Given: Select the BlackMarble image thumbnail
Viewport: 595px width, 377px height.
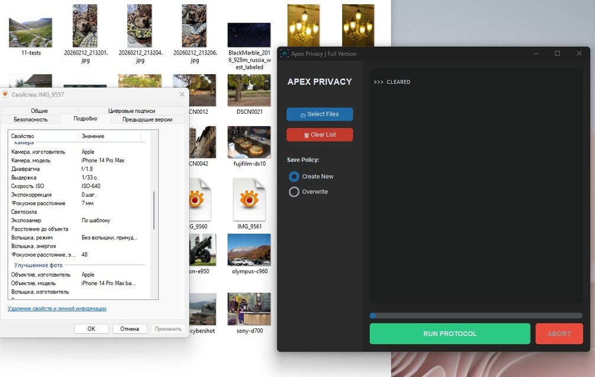Looking at the screenshot, I should tap(249, 35).
